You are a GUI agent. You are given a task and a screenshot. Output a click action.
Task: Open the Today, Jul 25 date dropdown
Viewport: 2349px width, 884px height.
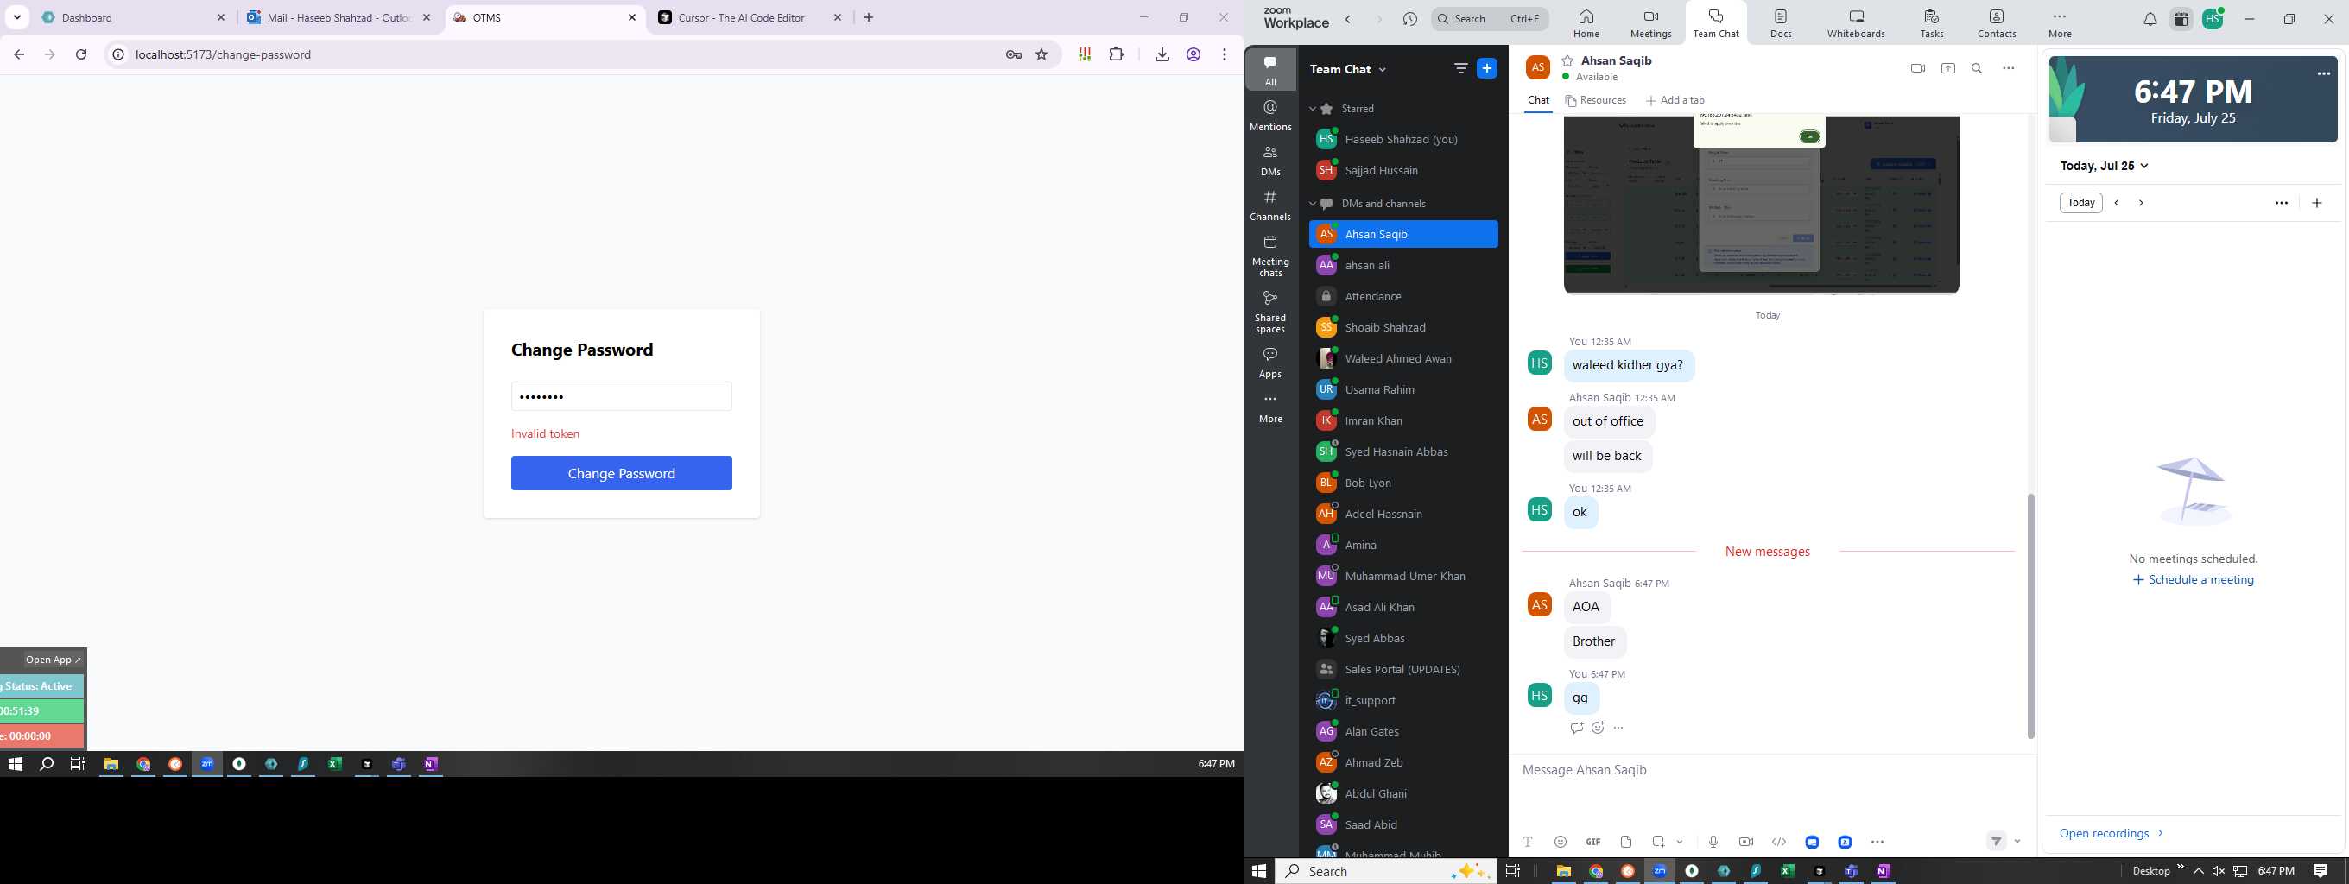tap(2105, 166)
